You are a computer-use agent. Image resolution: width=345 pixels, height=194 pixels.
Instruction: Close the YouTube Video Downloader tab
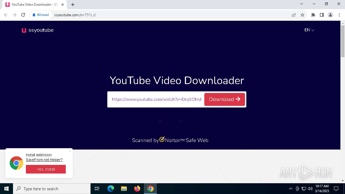[63, 5]
